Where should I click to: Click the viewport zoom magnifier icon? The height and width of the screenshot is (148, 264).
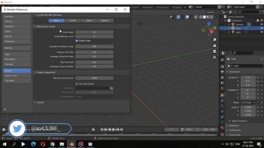tap(214, 40)
